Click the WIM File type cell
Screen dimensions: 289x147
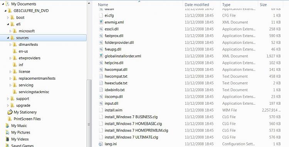230,110
